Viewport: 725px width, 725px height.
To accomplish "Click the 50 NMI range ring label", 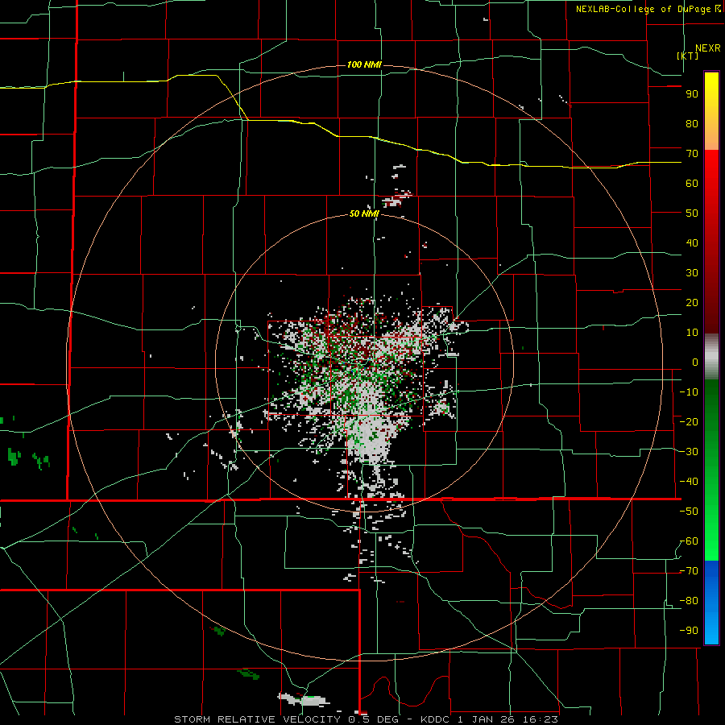I will (364, 213).
